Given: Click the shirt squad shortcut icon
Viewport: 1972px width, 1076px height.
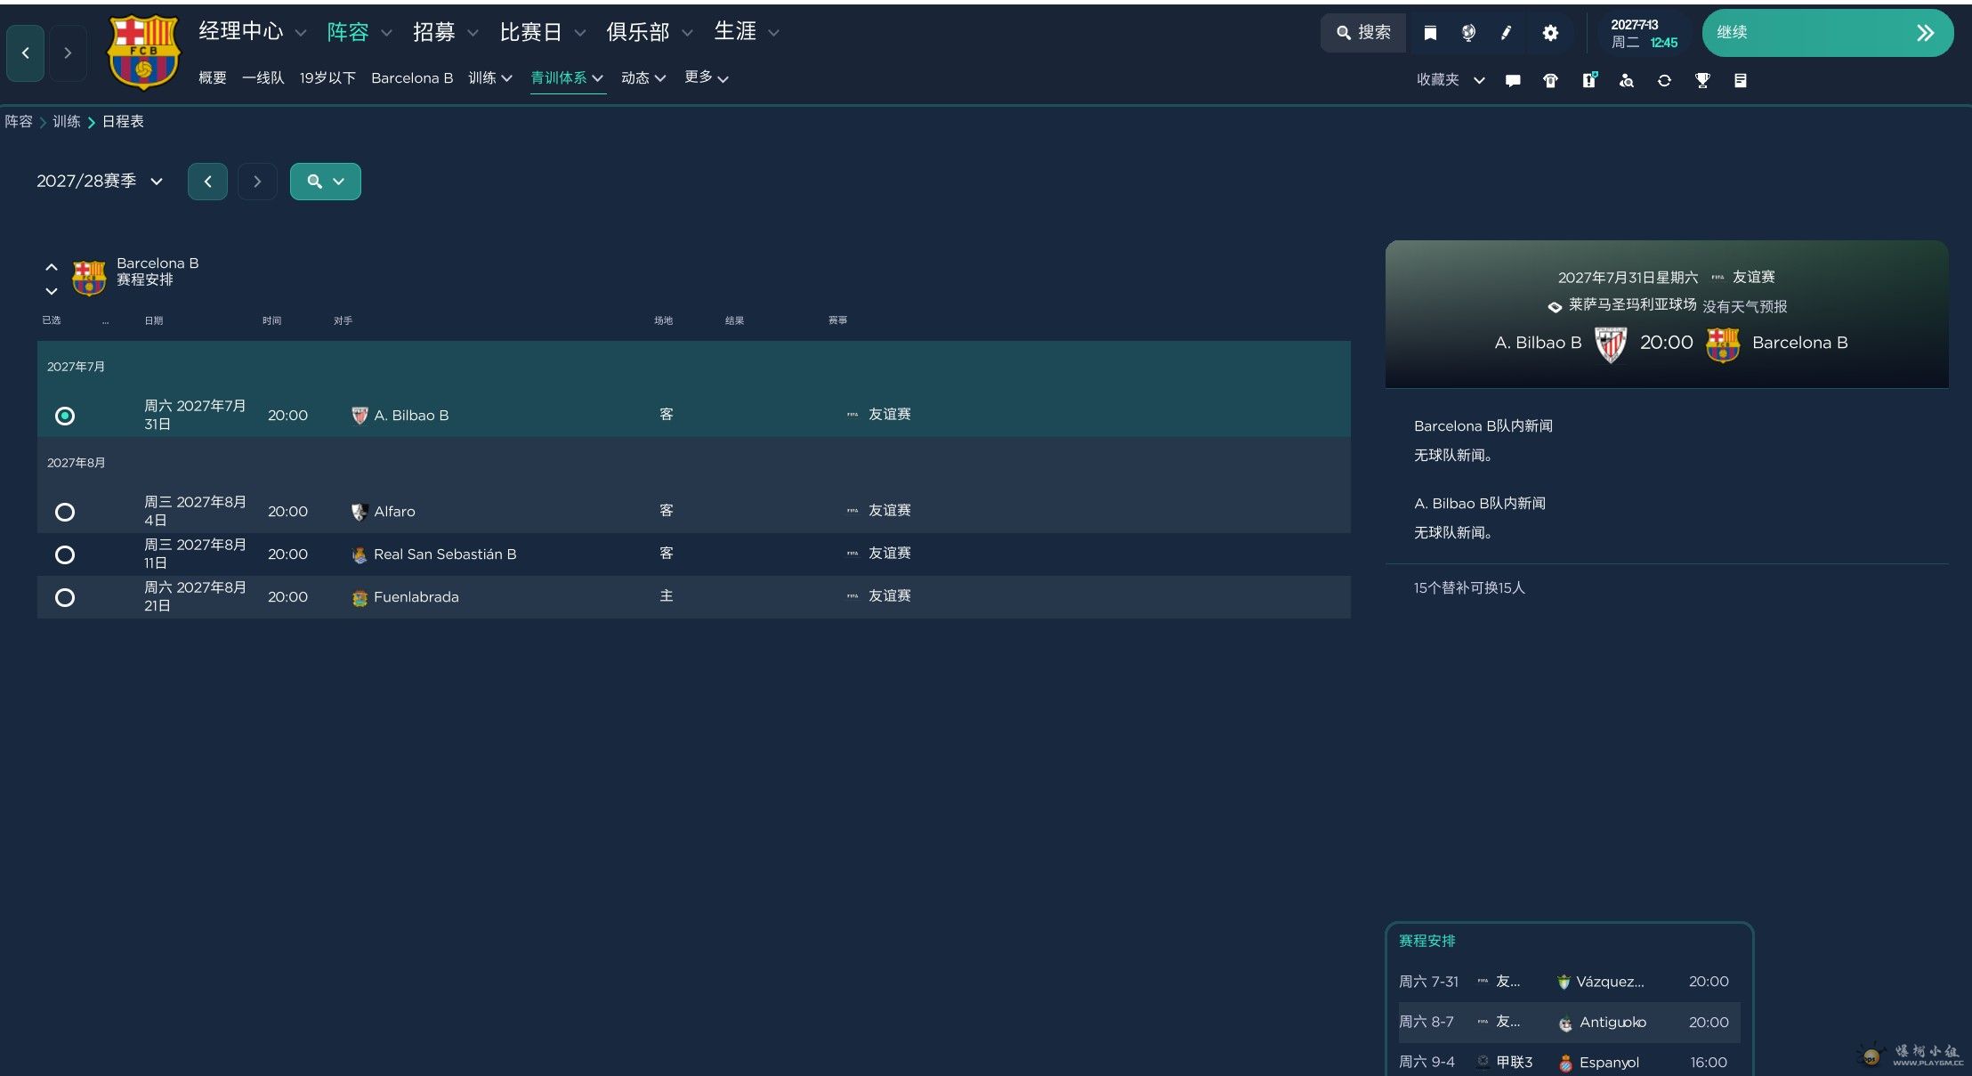Looking at the screenshot, I should [1550, 81].
